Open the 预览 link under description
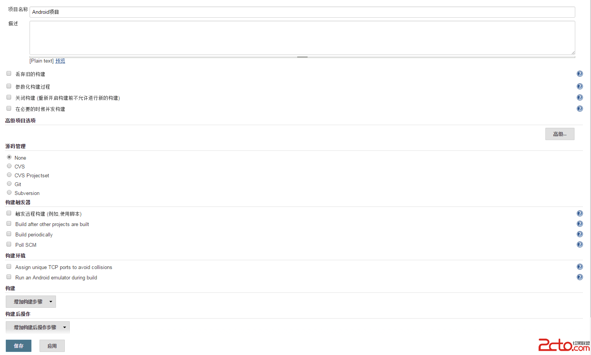591x355 pixels. click(x=60, y=61)
